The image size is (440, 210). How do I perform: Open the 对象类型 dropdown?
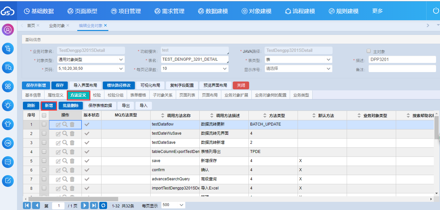[x=91, y=60]
